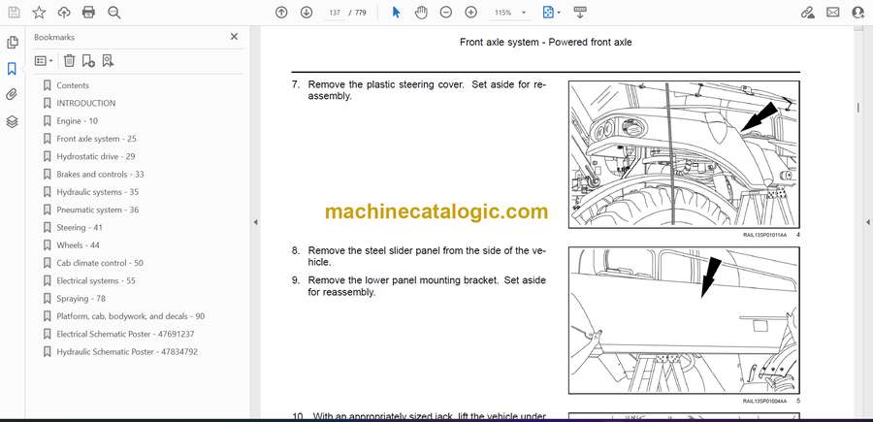The image size is (873, 422).
Task: Toggle the page thumbnails panel
Action: point(13,43)
